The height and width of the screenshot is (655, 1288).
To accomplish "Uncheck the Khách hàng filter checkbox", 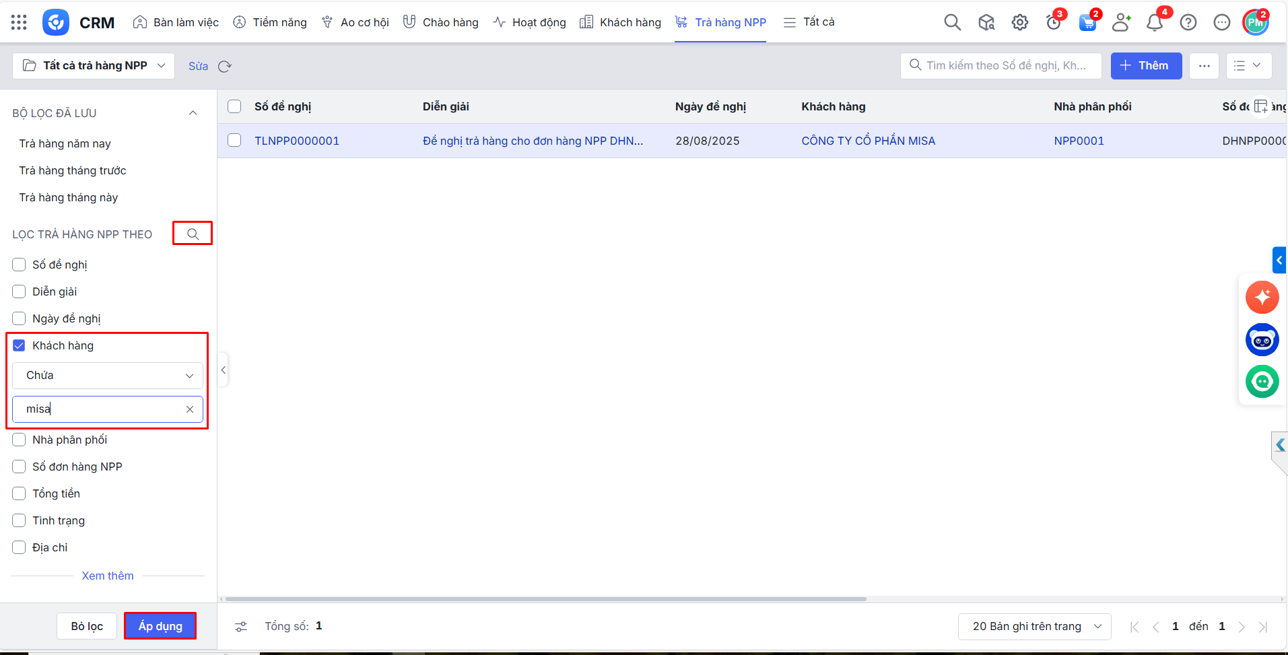I will click(19, 345).
